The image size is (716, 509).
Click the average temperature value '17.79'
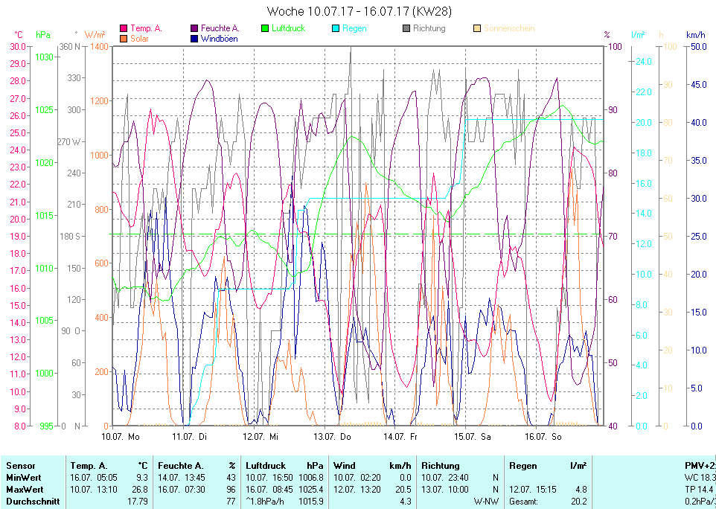tap(138, 502)
